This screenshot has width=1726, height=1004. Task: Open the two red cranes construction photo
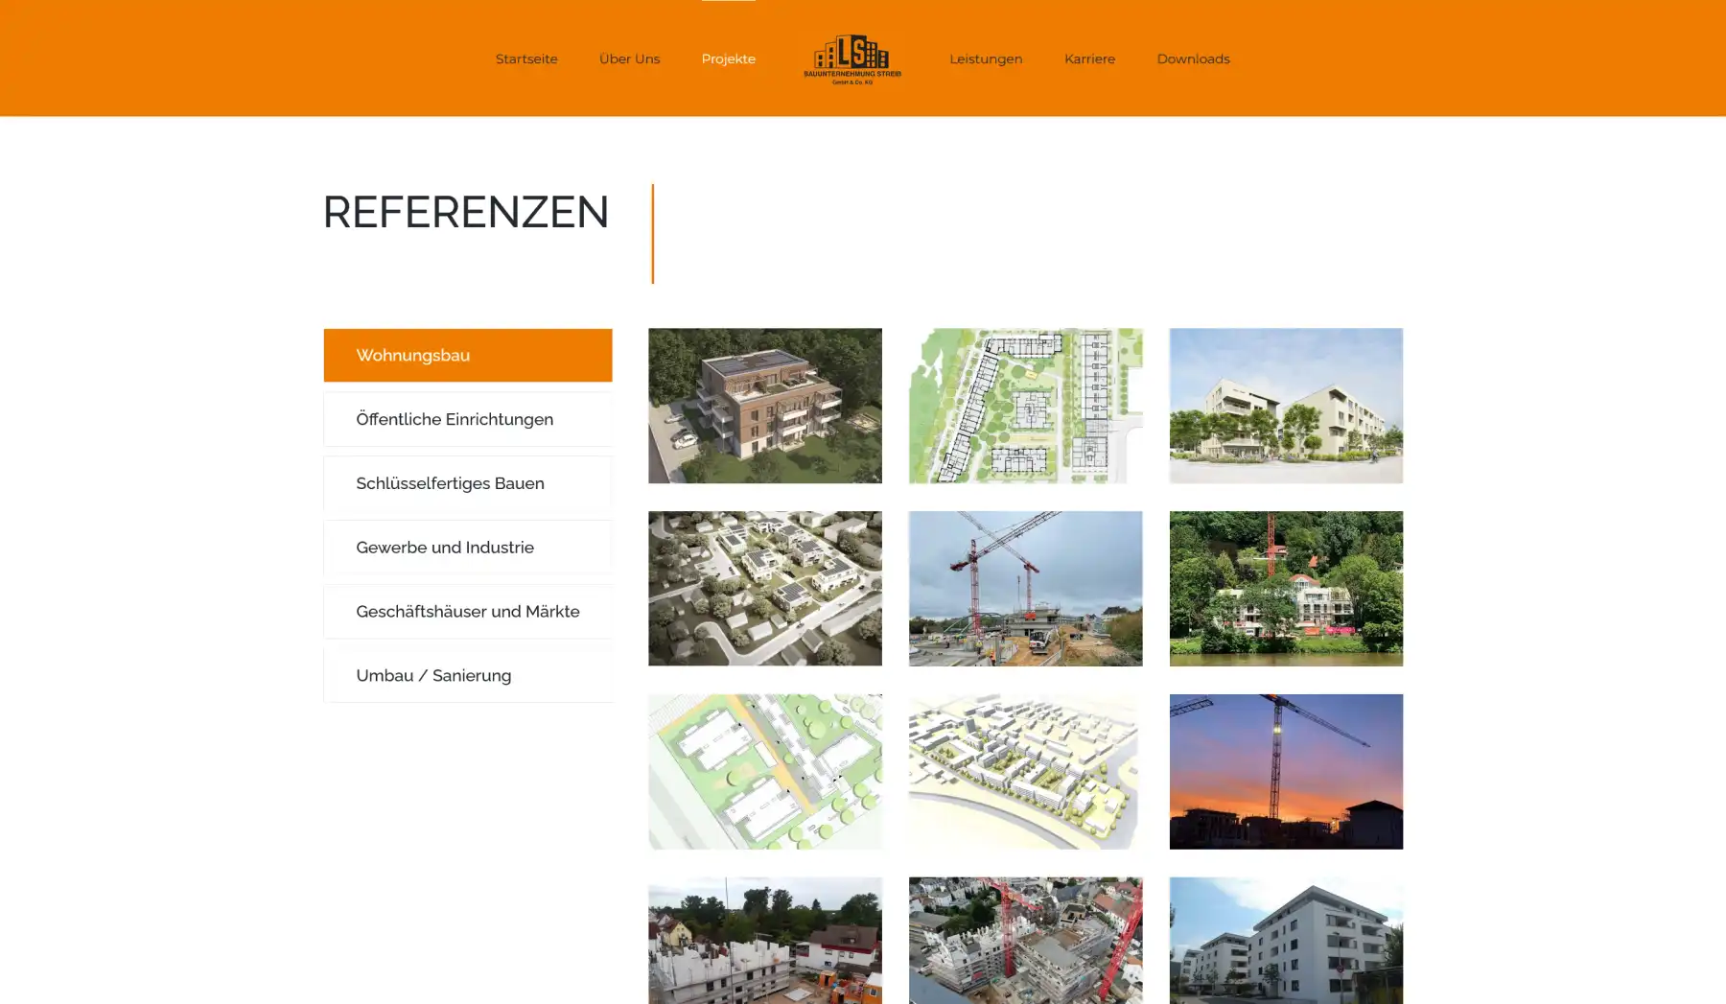click(1025, 588)
